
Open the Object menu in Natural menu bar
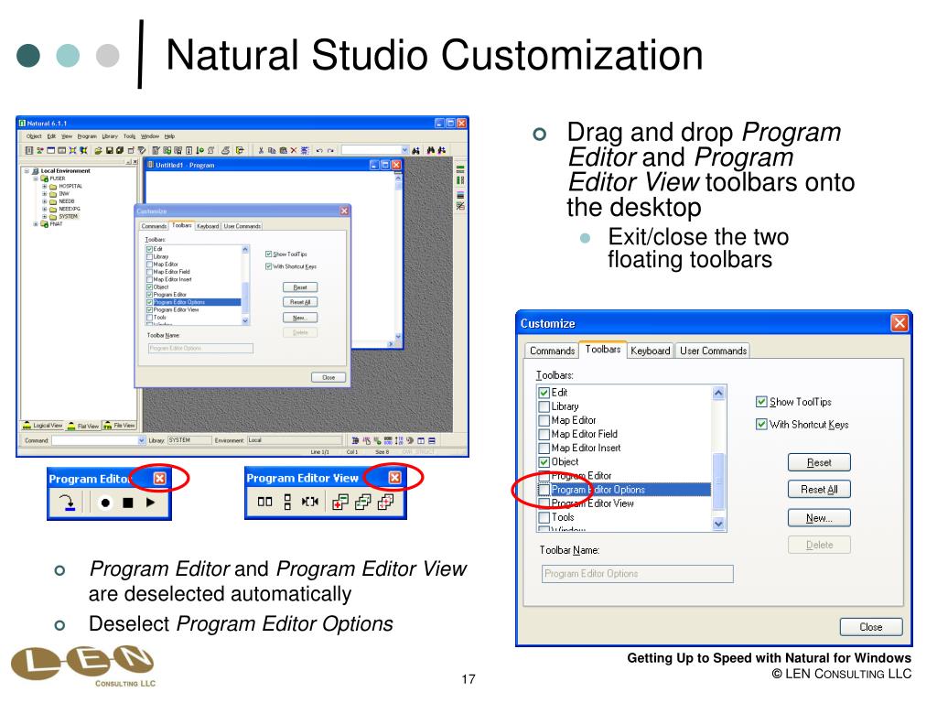click(x=34, y=136)
